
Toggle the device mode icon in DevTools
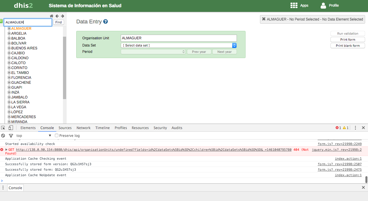(x=11, y=128)
